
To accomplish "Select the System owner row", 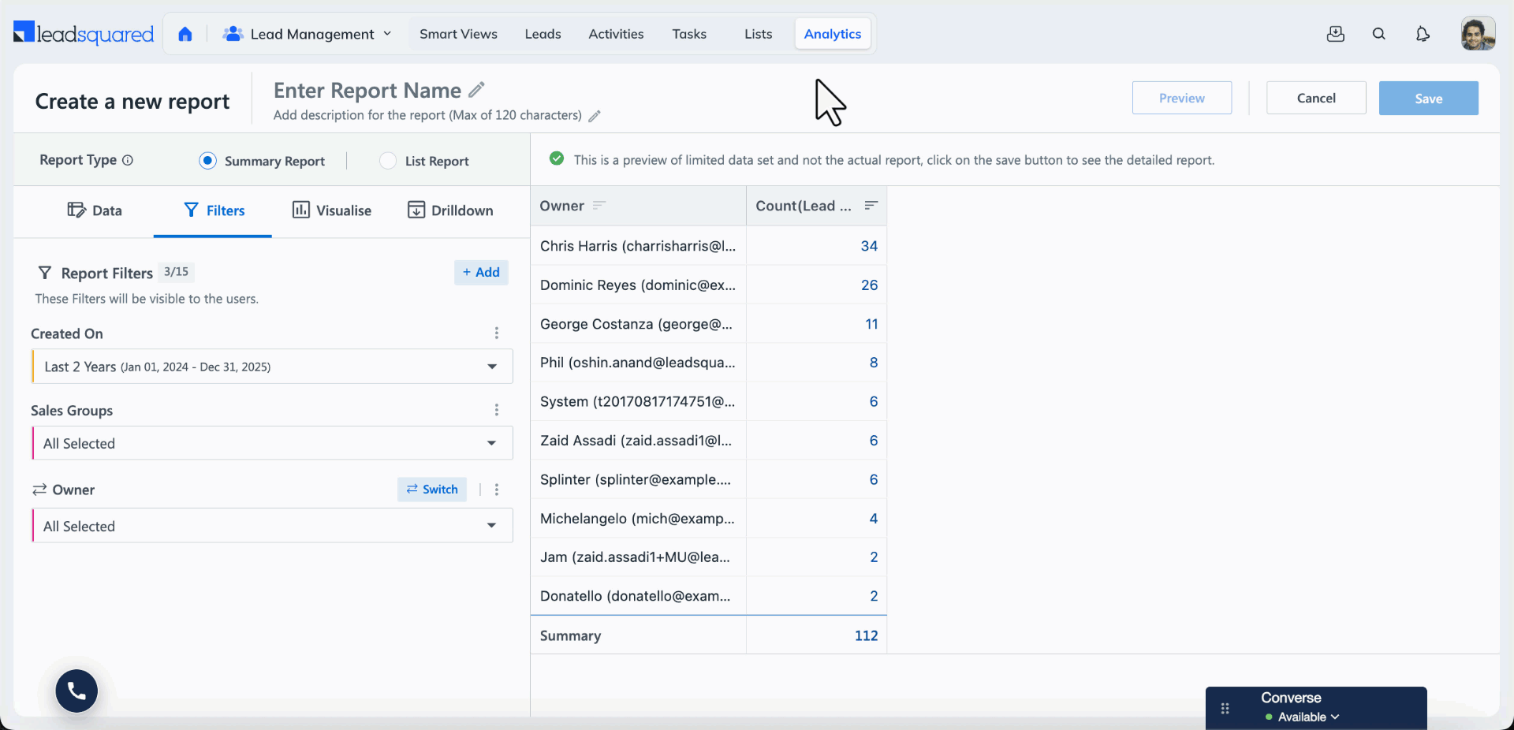I will pos(708,401).
